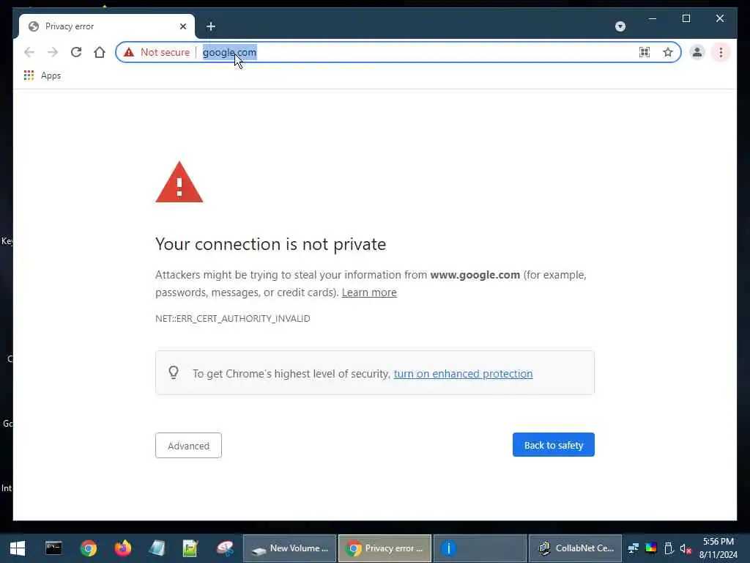750x563 pixels.
Task: Launch Command Prompt from taskbar
Action: [53, 548]
